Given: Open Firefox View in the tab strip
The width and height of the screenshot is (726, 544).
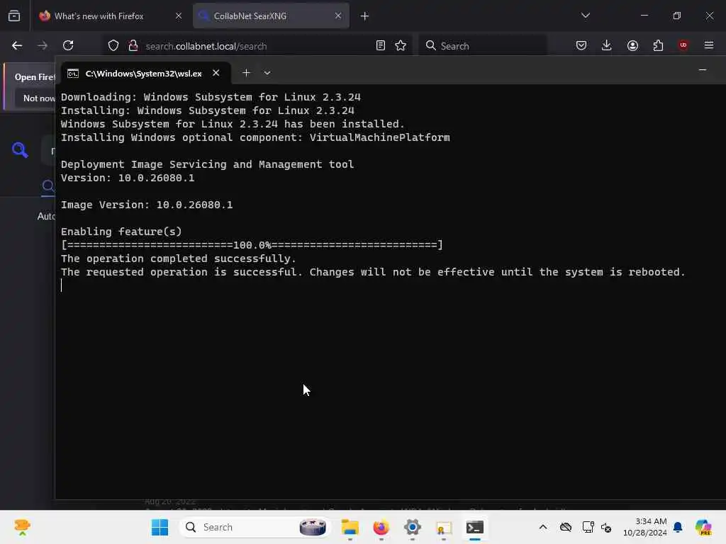Looking at the screenshot, I should pyautogui.click(x=14, y=16).
